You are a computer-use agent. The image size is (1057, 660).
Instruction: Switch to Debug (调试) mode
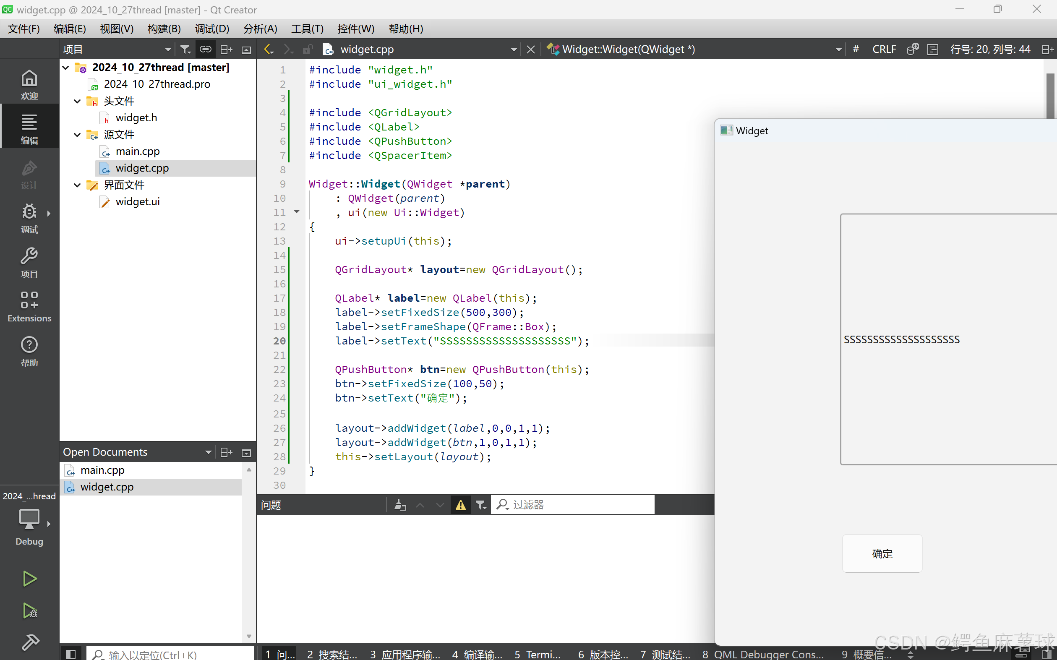point(29,218)
